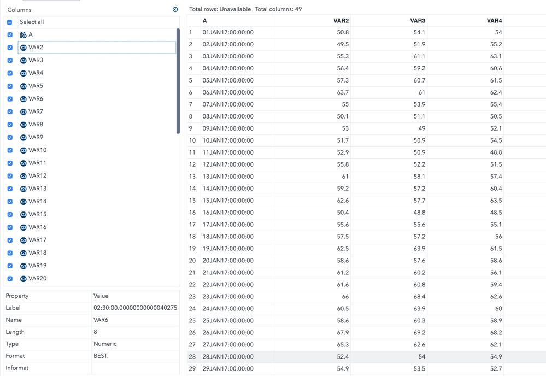This screenshot has height=376, width=546.
Task: Click the columns list vertical scrollbar
Action: [178, 81]
